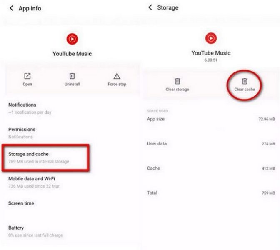Tap the Force stop label
This screenshot has width=280, height=250.
[x=117, y=84]
